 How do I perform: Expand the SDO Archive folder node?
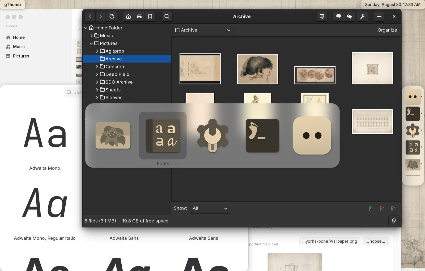tap(97, 82)
